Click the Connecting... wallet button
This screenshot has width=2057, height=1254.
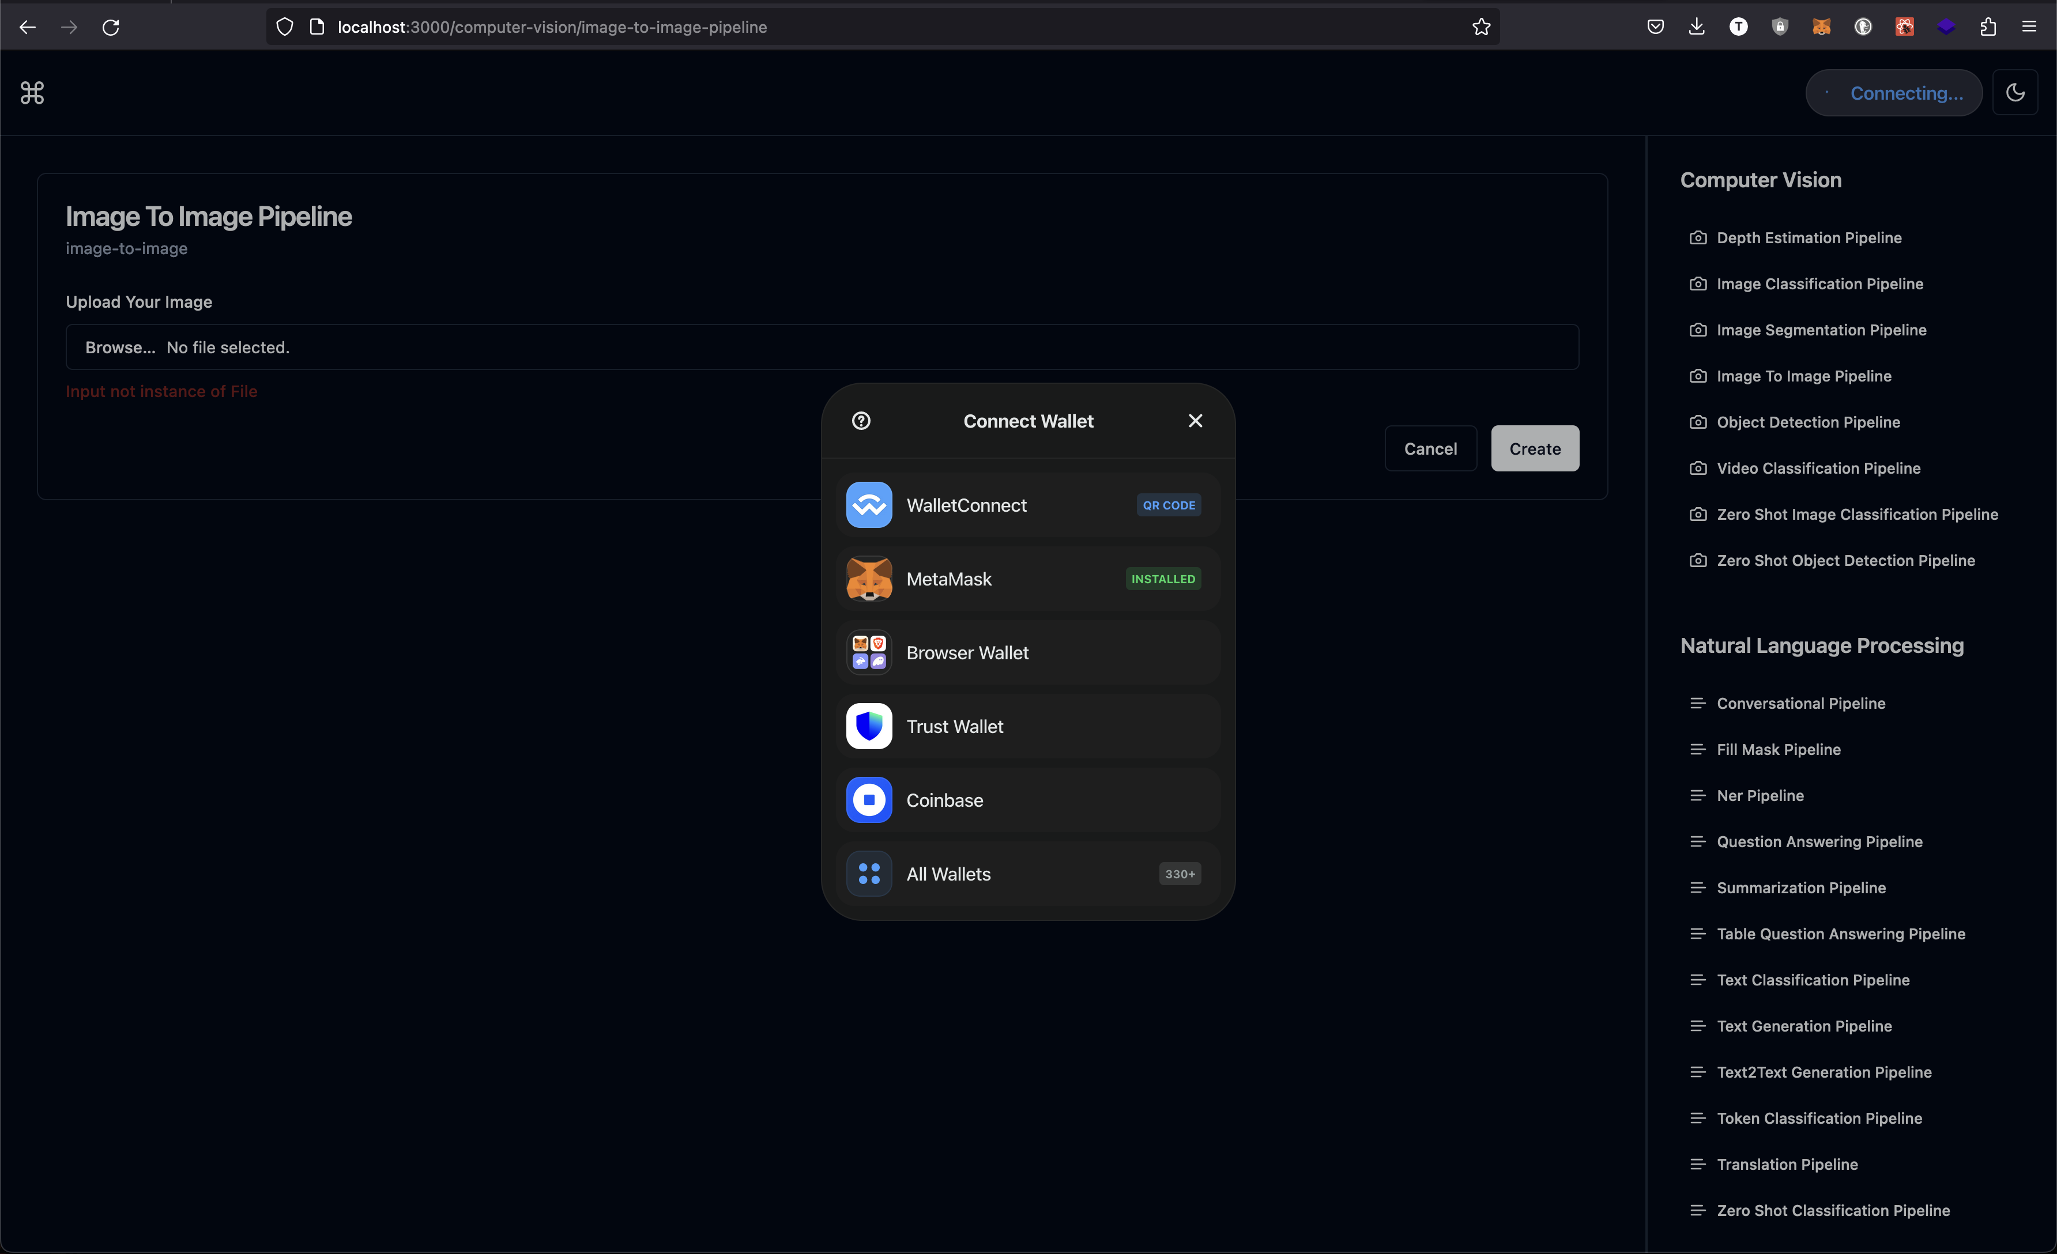tap(1893, 93)
